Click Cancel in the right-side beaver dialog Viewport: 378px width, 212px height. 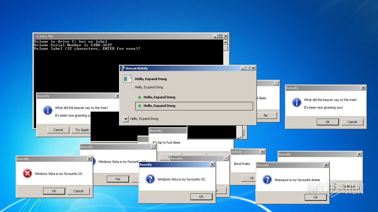click(352, 122)
